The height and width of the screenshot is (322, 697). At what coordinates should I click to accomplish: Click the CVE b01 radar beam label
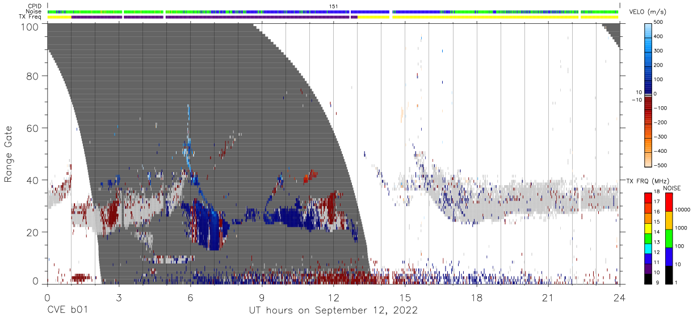[x=68, y=311]
